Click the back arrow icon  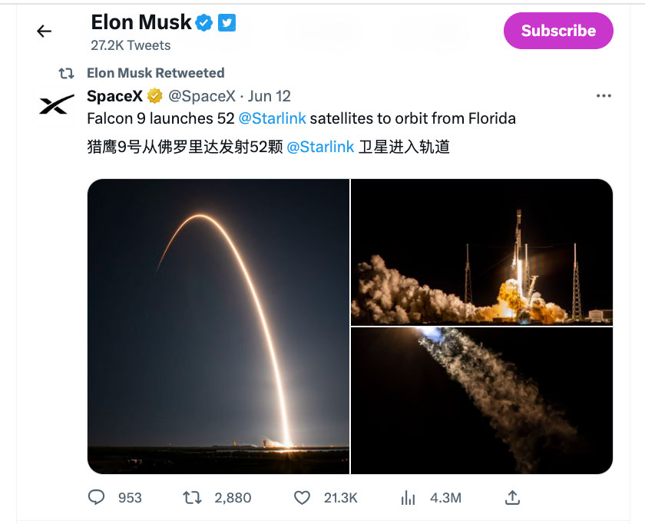[45, 32]
